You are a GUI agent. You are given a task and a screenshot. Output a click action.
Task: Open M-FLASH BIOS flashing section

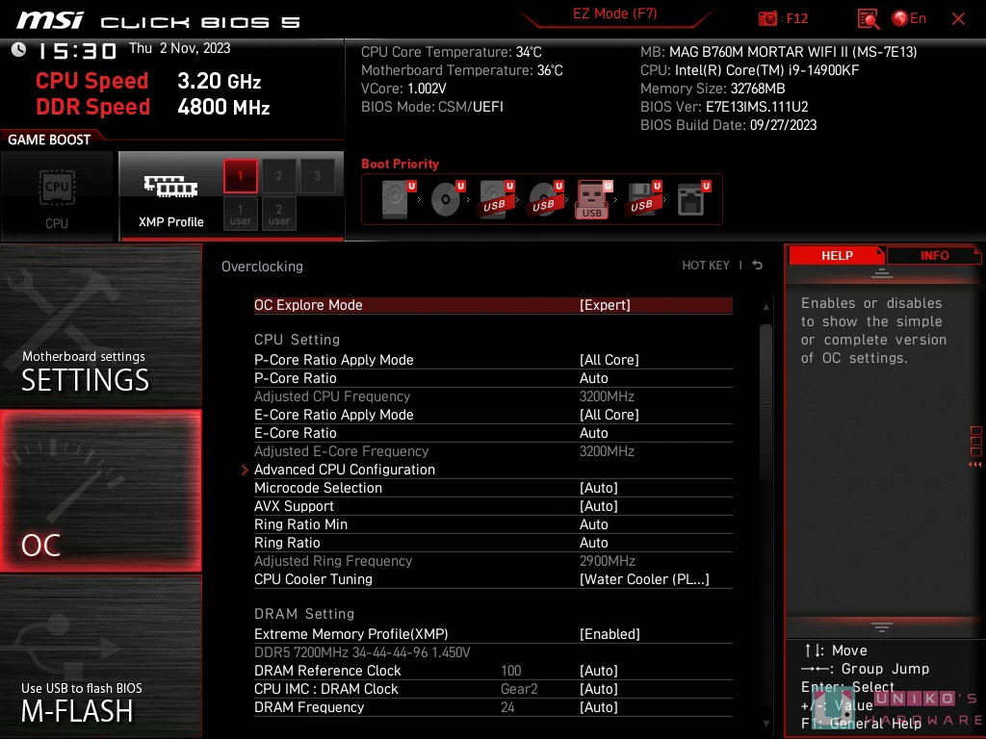tap(100, 655)
